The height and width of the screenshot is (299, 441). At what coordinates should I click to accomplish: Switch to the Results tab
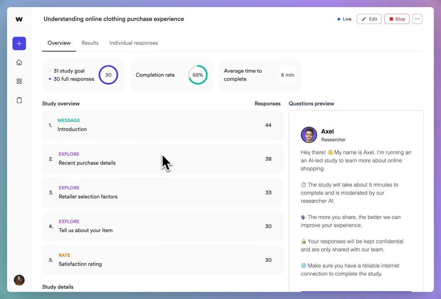tap(90, 43)
